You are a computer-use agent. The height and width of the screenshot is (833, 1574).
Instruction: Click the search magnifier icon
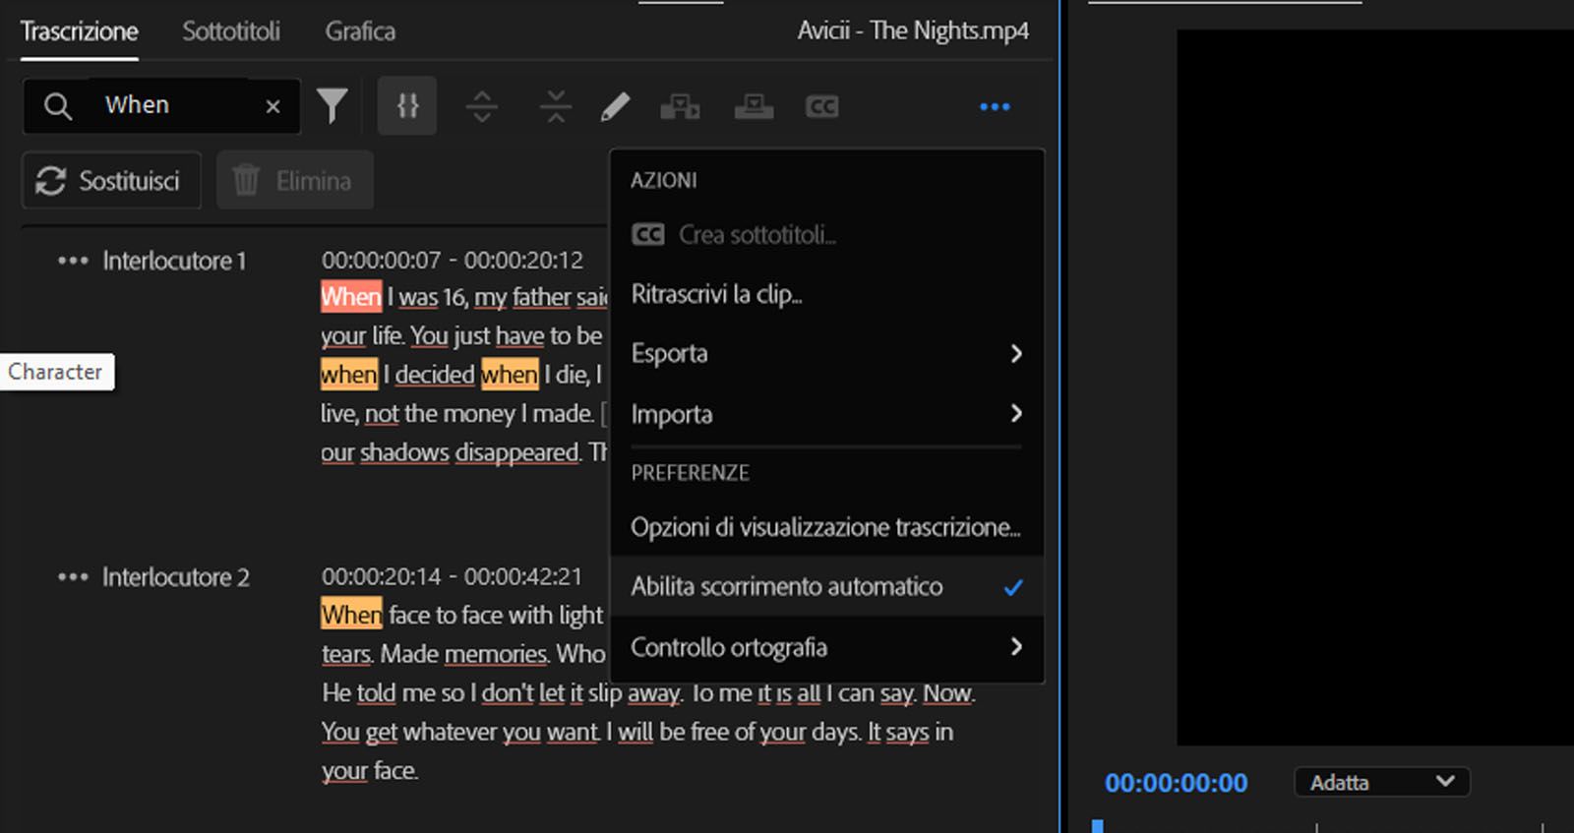point(58,106)
